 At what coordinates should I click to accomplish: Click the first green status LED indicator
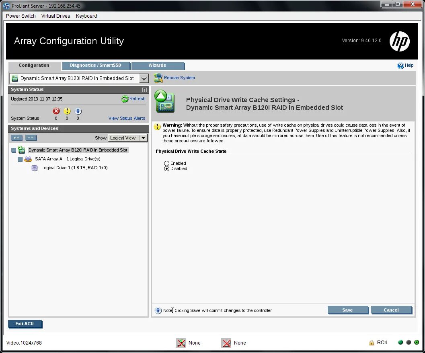click(x=400, y=342)
